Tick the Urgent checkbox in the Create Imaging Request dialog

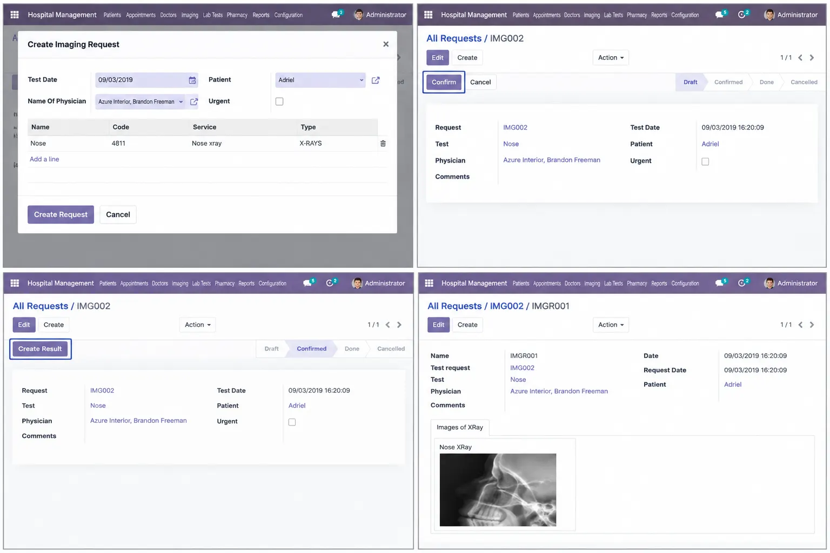point(279,102)
